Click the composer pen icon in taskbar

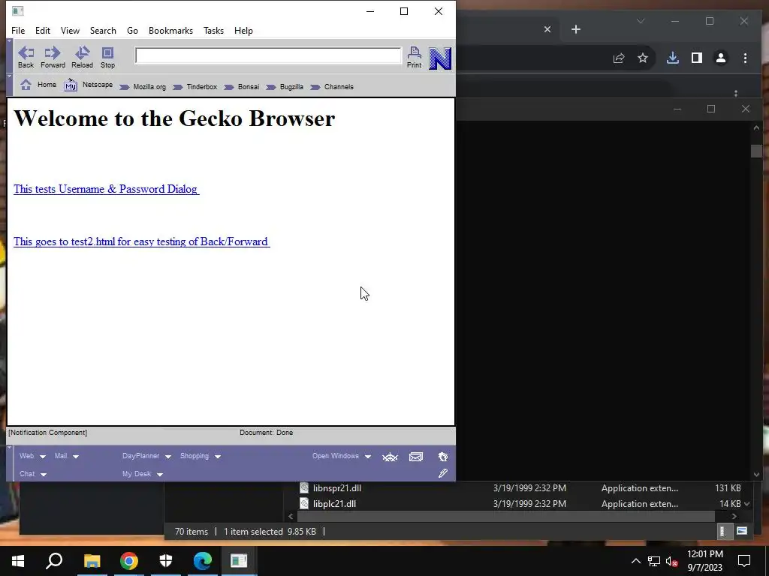[x=443, y=473]
